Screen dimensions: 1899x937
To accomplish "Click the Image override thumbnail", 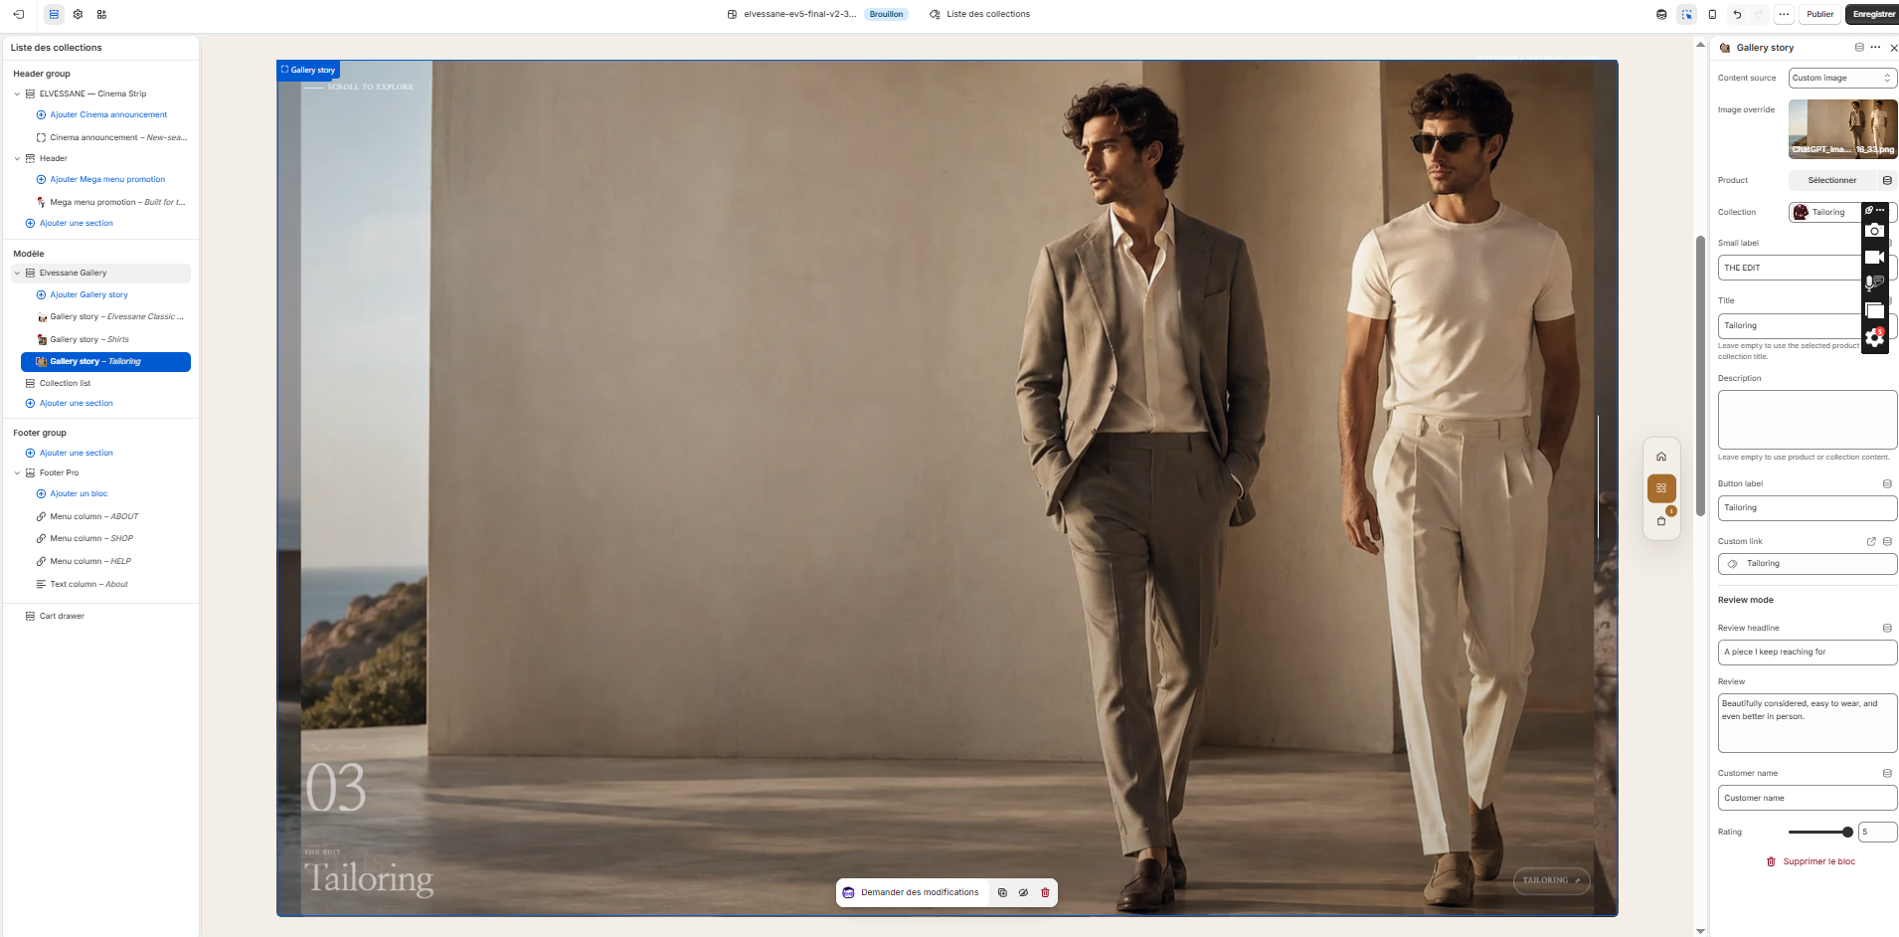I will (x=1842, y=128).
